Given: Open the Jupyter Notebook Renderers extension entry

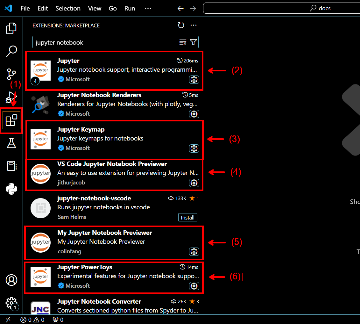Looking at the screenshot, I should coord(114,104).
